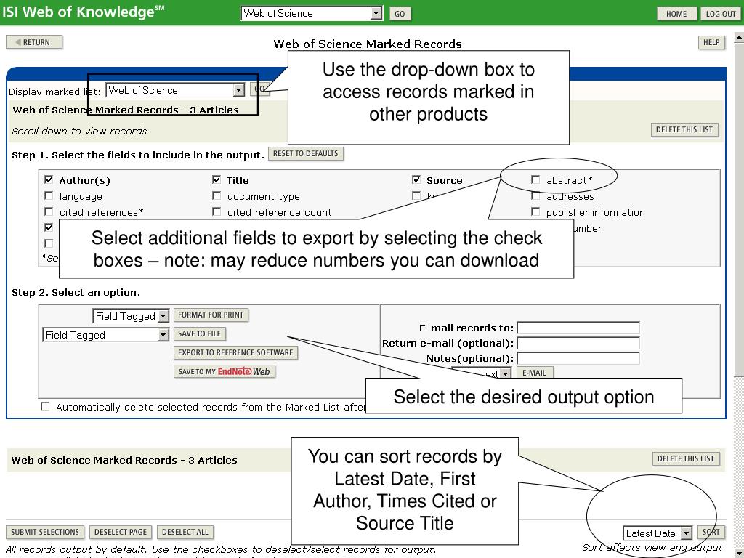This screenshot has width=744, height=558.
Task: Open the Field Tagged dropdown beside SAVE TO FILE
Action: point(105,335)
